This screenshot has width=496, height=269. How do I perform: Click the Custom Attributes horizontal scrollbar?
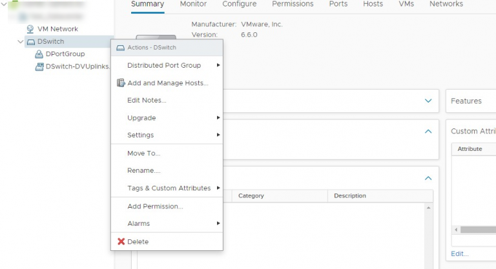pyautogui.click(x=477, y=230)
